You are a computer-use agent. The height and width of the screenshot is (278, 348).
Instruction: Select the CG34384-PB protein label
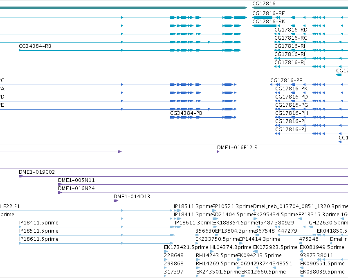tap(186, 113)
